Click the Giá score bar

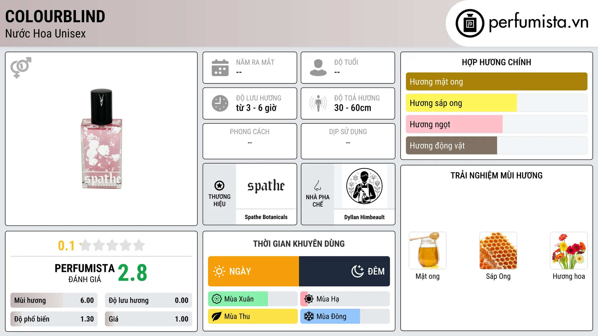148,319
